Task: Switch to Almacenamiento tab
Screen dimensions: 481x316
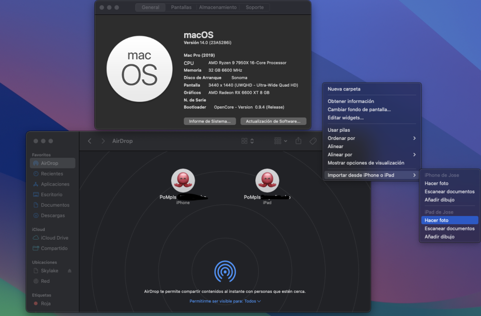Action: (x=218, y=7)
